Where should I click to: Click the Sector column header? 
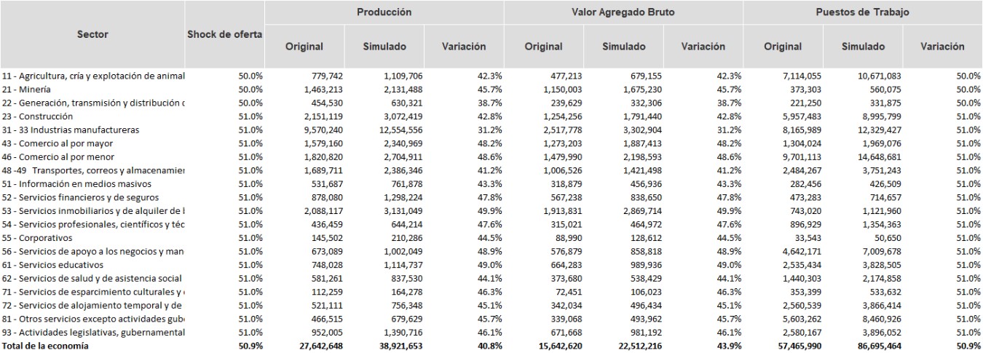tap(92, 34)
